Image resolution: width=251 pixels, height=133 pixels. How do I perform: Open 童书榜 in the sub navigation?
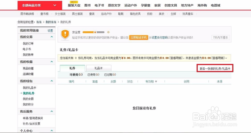tap(44, 14)
